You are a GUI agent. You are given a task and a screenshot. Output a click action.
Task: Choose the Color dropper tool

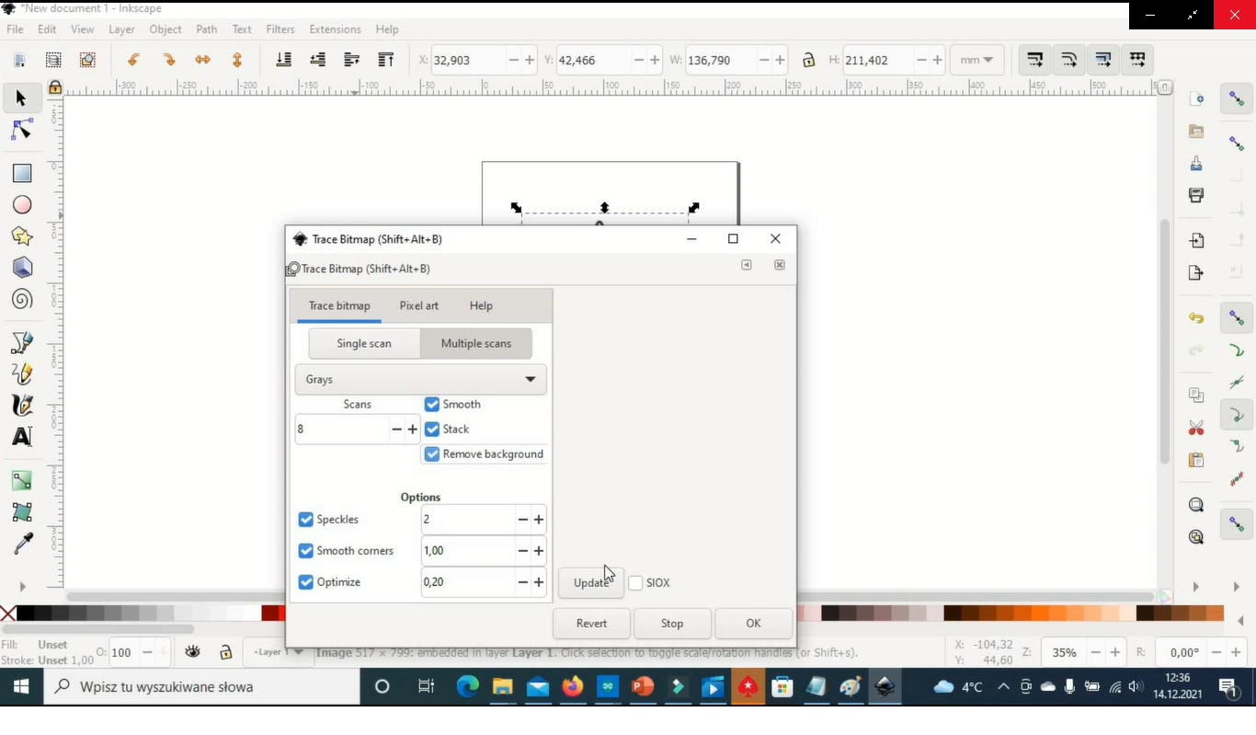pyautogui.click(x=22, y=544)
